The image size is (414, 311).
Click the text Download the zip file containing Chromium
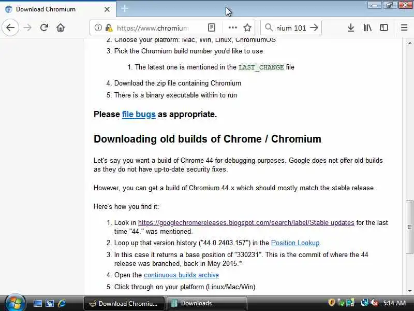pos(178,83)
